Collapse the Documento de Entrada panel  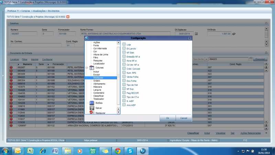pyautogui.click(x=266, y=53)
